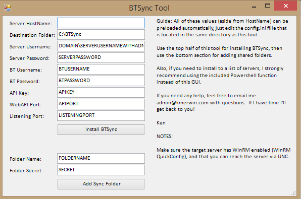Select the Folder Secret text box
The image size is (301, 199).
(x=101, y=170)
